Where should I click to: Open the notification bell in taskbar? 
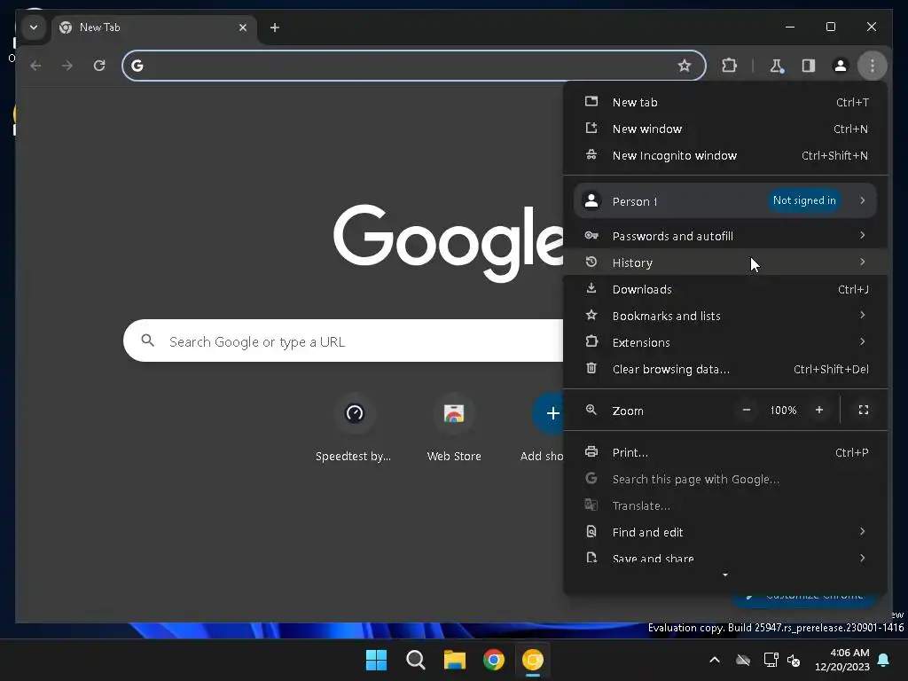click(884, 660)
